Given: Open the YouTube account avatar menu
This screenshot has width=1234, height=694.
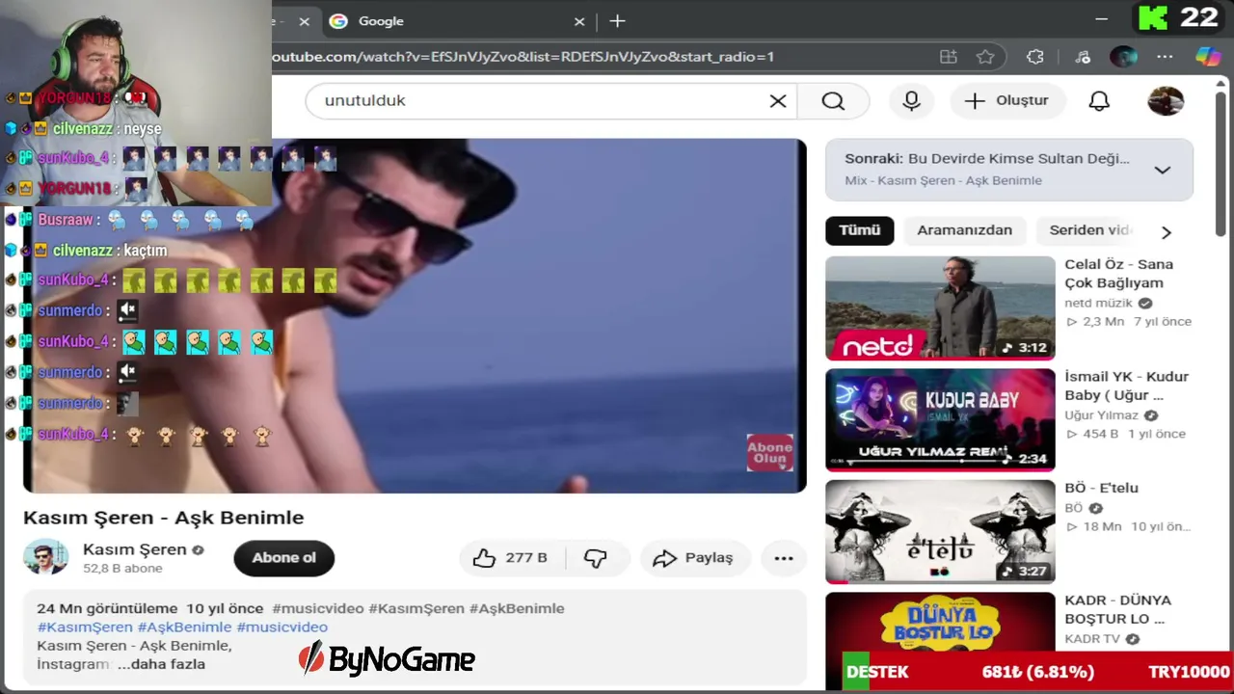Looking at the screenshot, I should pyautogui.click(x=1166, y=101).
